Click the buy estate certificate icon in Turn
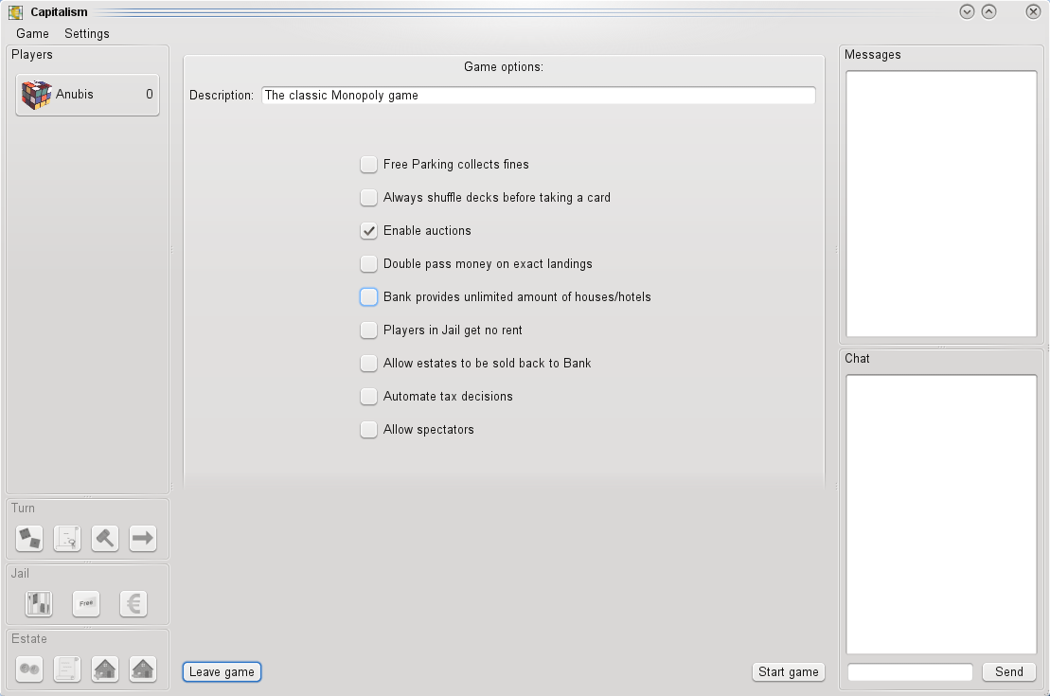 pyautogui.click(x=67, y=538)
